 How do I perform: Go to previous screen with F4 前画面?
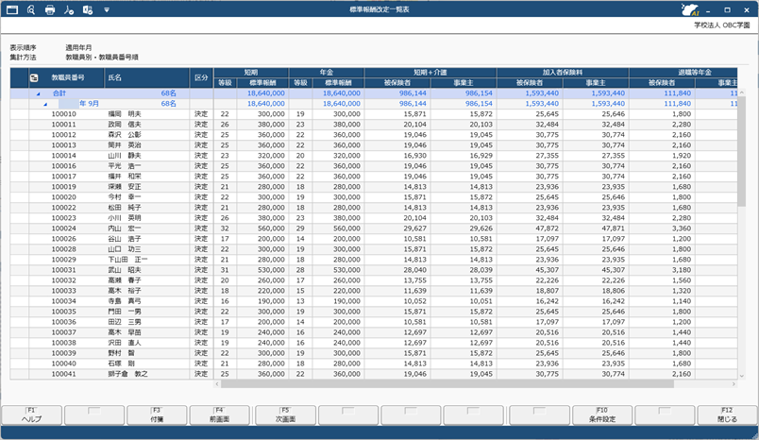point(218,414)
